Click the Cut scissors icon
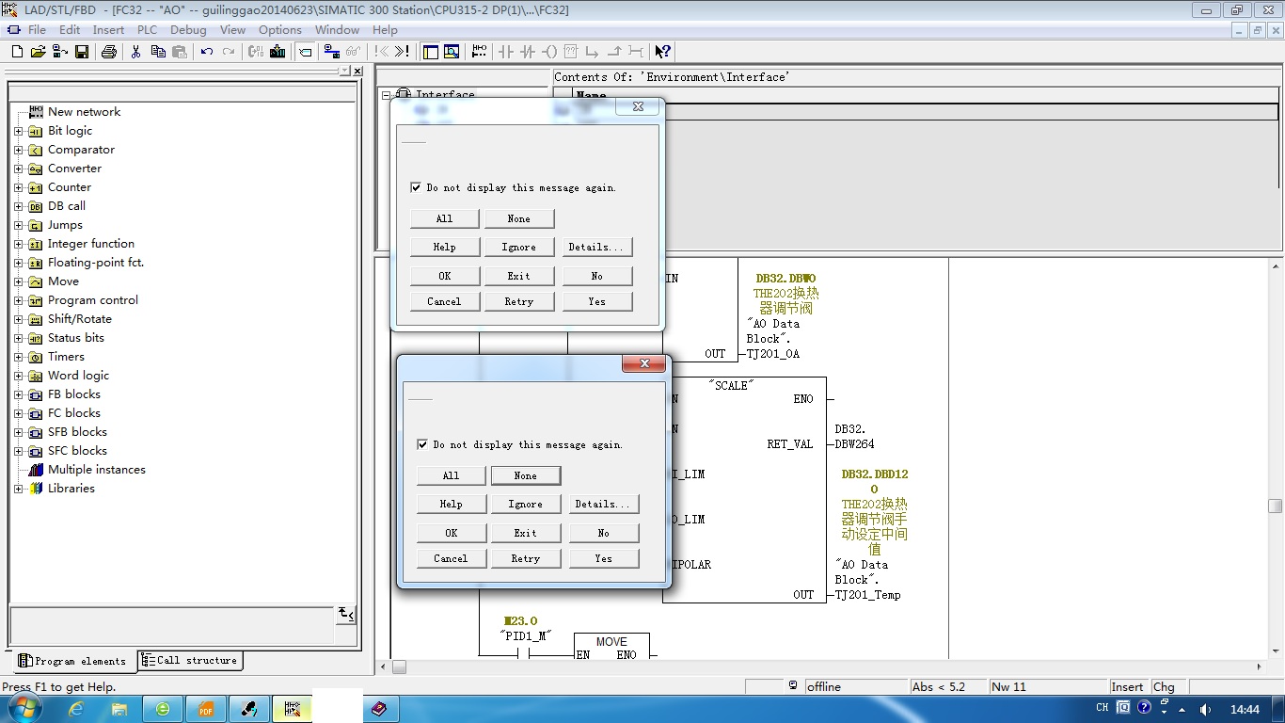This screenshot has height=723, width=1285. pyautogui.click(x=135, y=52)
